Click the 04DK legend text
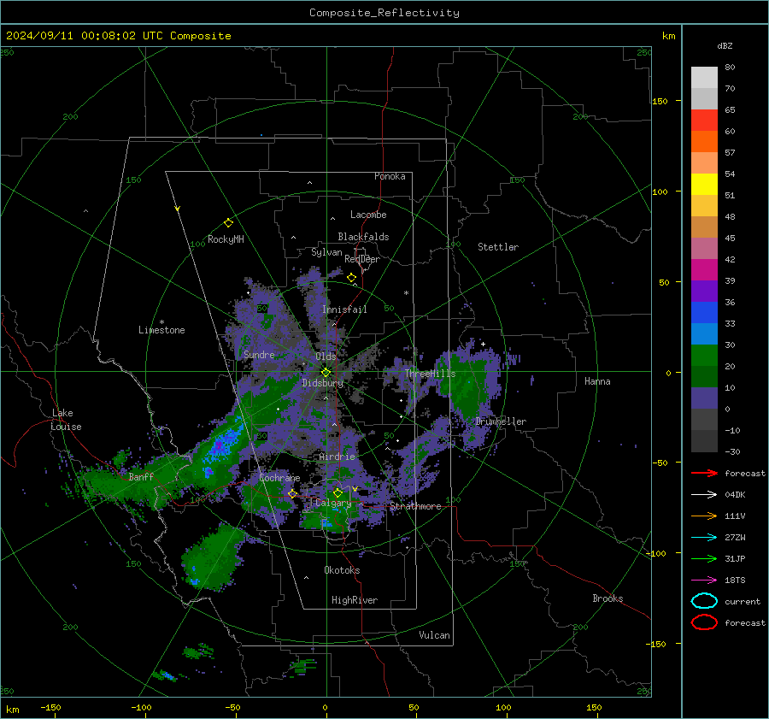This screenshot has width=769, height=719. [735, 495]
